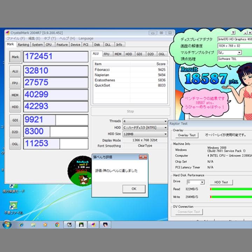Open the HDD drive selection dropdown
This screenshot has height=252, width=252.
tap(145, 128)
